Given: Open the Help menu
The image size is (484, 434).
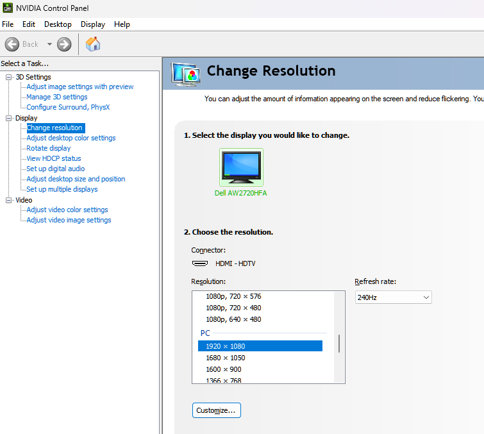Looking at the screenshot, I should point(122,24).
